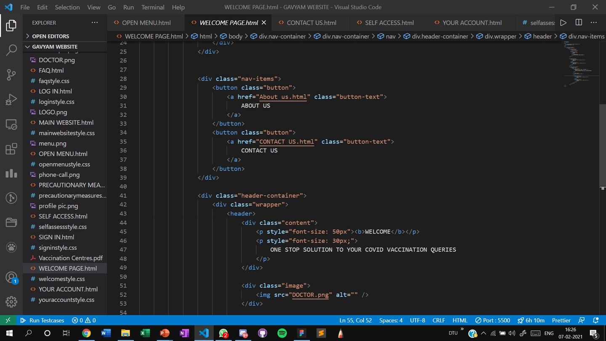Open the Windows Start menu

9,333
